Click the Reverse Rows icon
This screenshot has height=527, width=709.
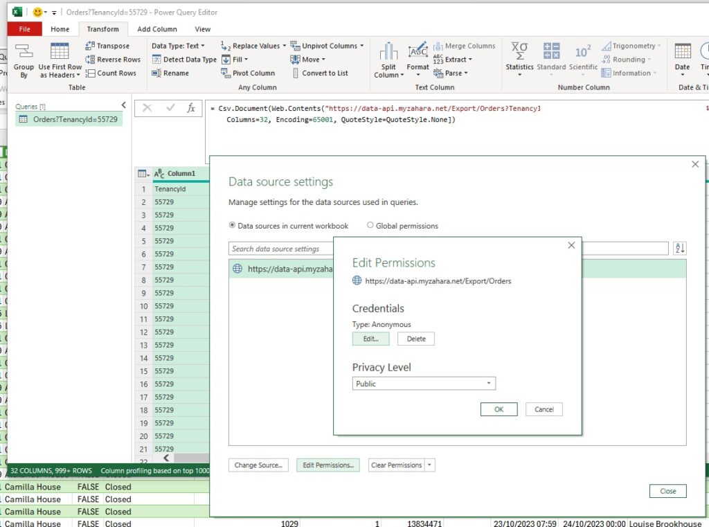(x=90, y=60)
